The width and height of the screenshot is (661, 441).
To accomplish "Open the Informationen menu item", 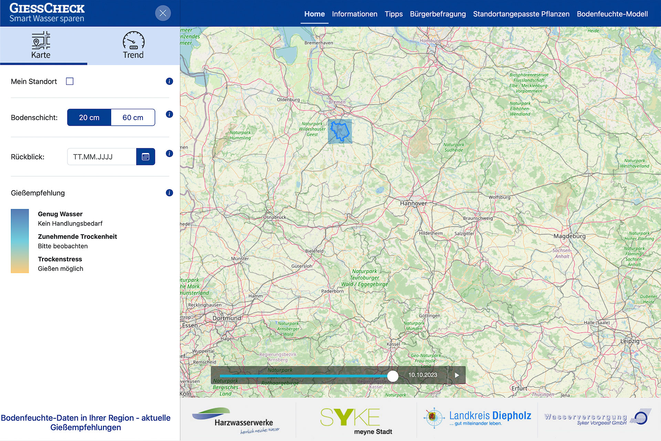I will point(354,14).
